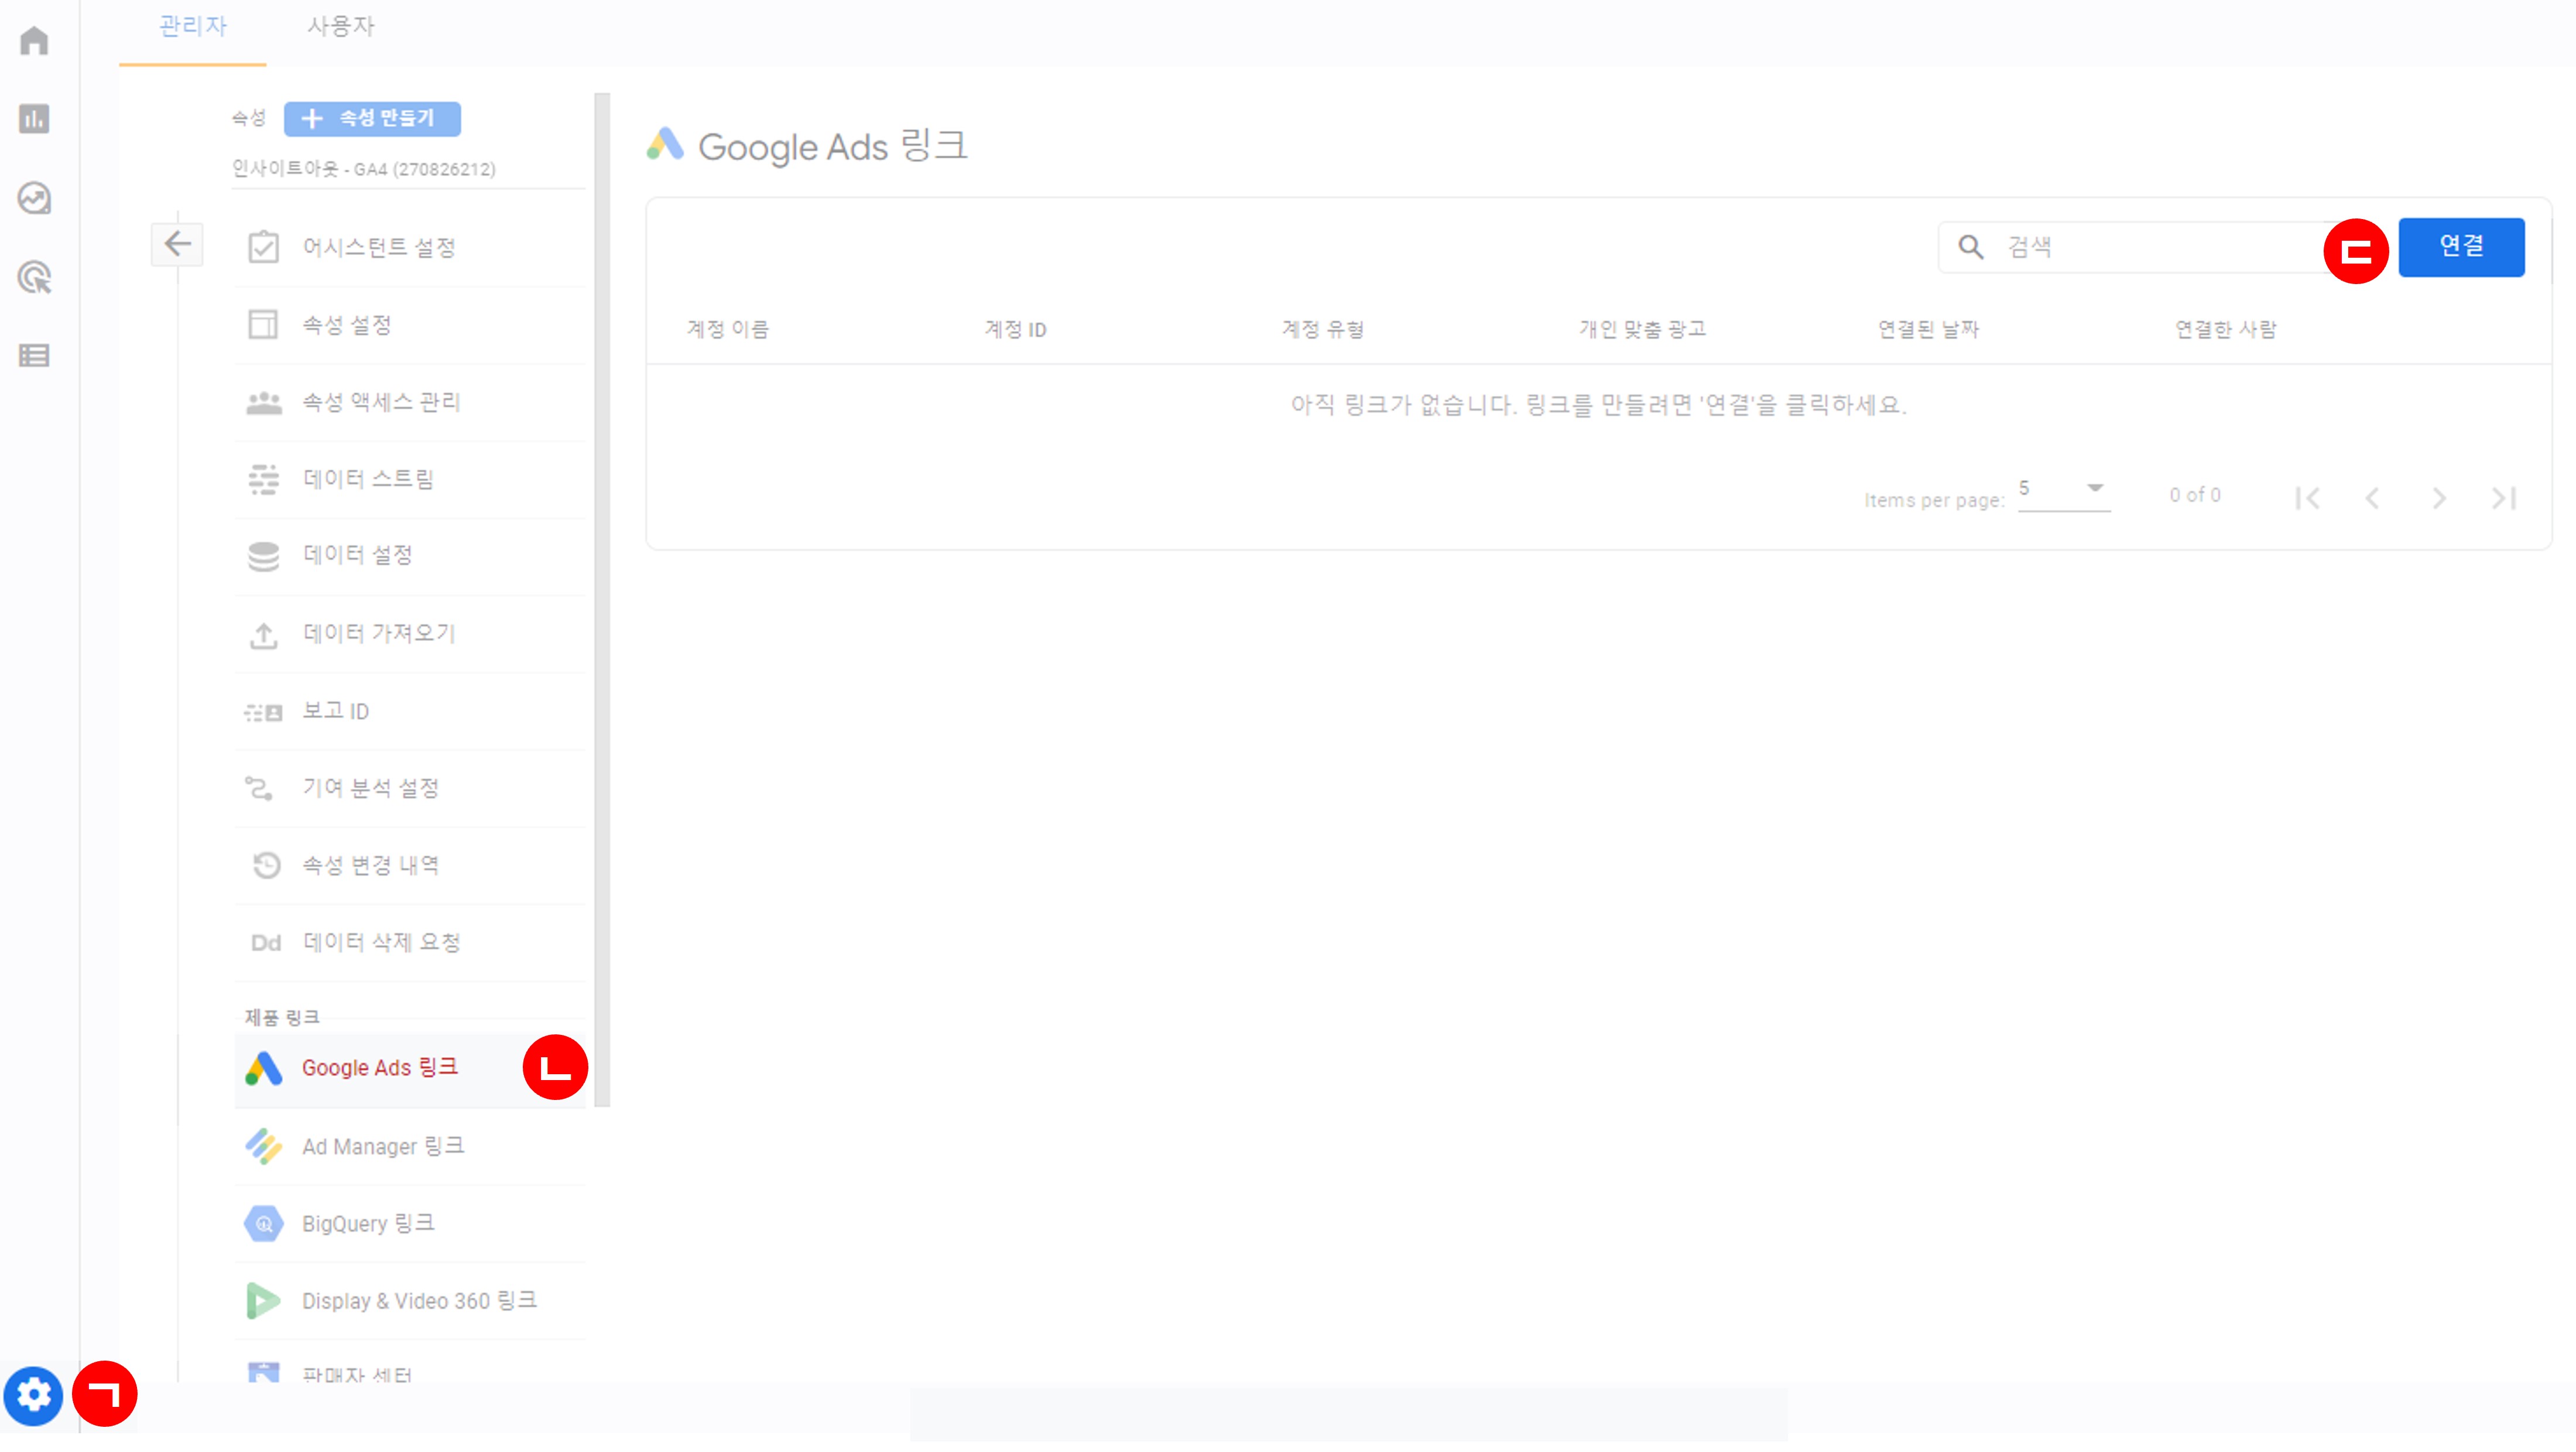Viewport: 2576px width, 1452px height.
Task: Go to next page of links
Action: (2439, 498)
